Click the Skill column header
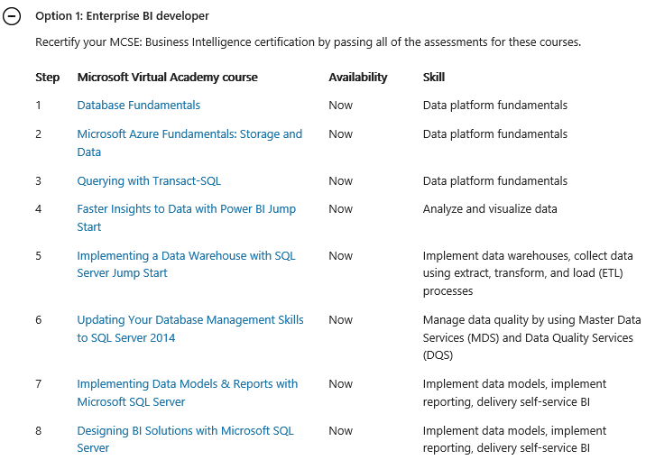The height and width of the screenshot is (469, 655). click(434, 78)
